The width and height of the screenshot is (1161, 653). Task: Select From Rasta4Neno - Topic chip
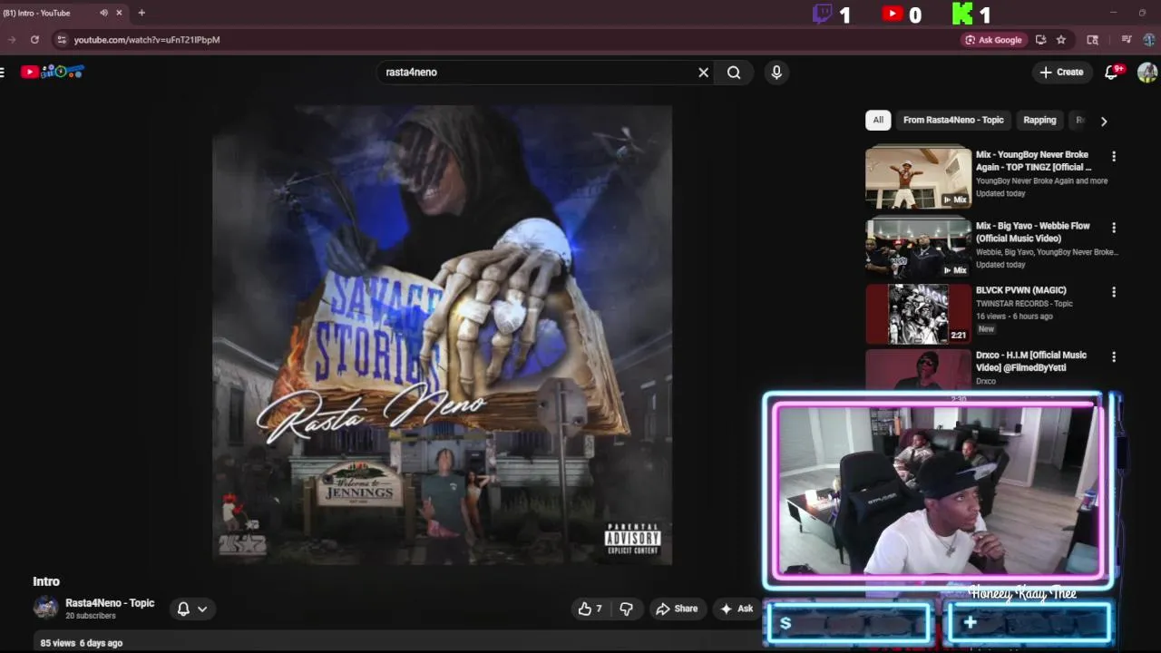tap(953, 120)
